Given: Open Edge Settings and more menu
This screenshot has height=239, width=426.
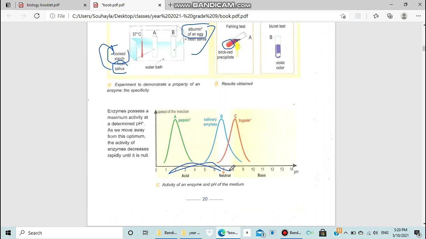Looking at the screenshot, I should pyautogui.click(x=418, y=16).
